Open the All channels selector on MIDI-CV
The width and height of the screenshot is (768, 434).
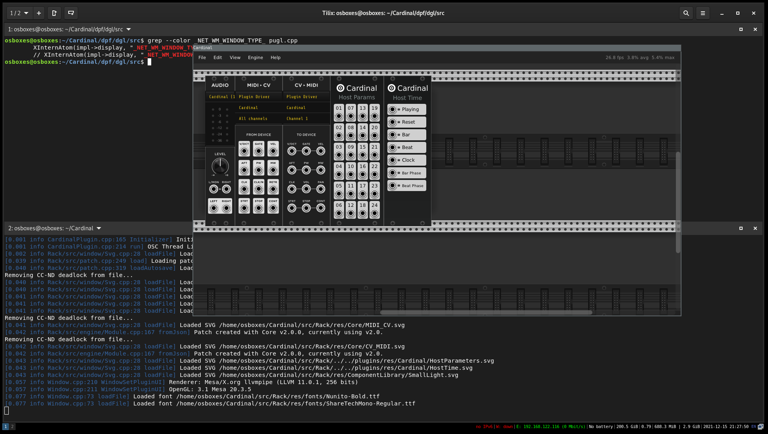(x=258, y=119)
